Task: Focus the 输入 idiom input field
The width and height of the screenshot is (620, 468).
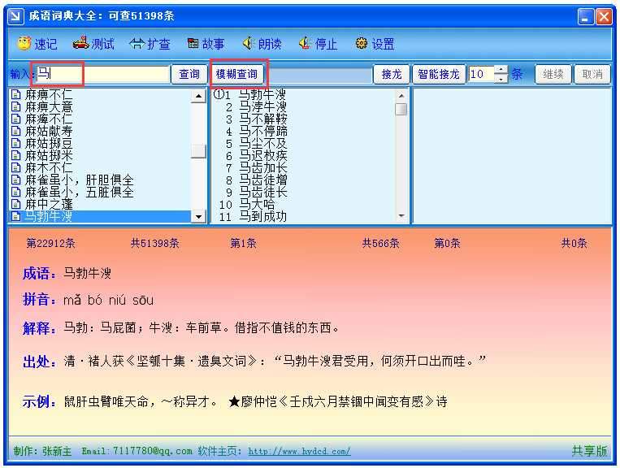Action: pos(102,74)
